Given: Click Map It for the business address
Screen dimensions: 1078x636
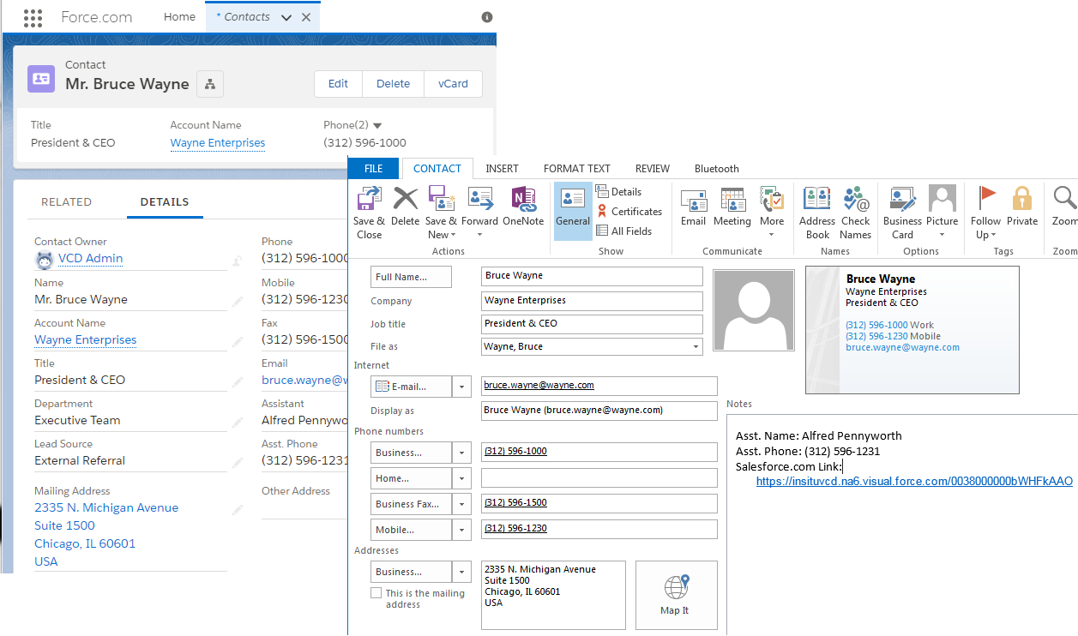Looking at the screenshot, I should pos(676,594).
